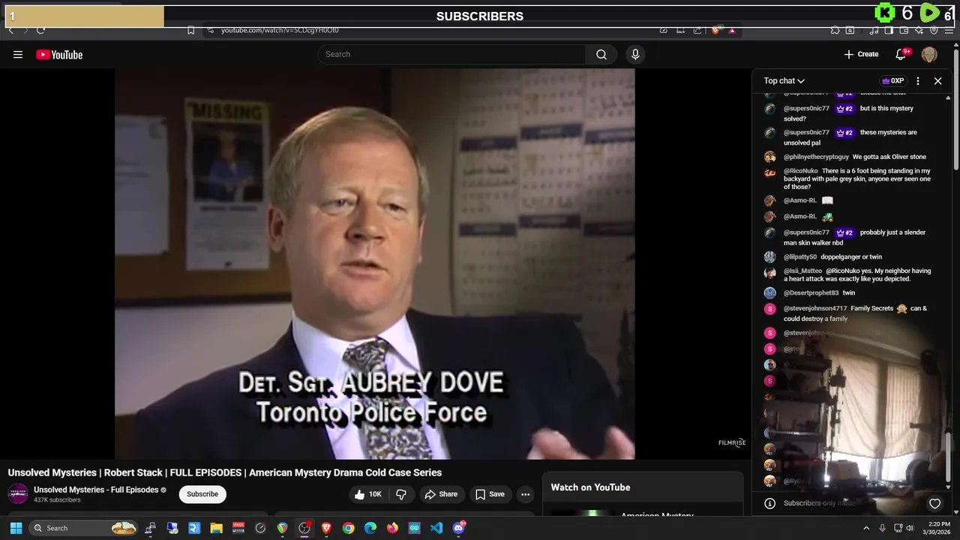Click the 437K subscribers count
This screenshot has height=540, width=960.
[57, 500]
